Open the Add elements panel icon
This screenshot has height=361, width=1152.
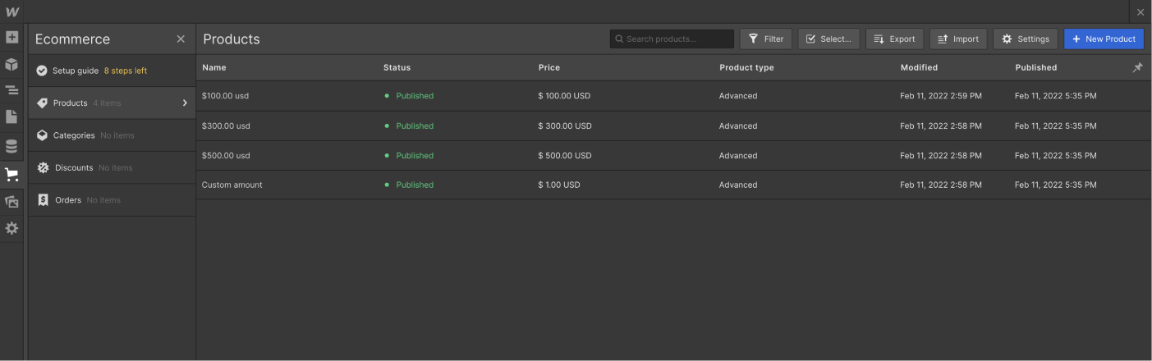coord(11,38)
